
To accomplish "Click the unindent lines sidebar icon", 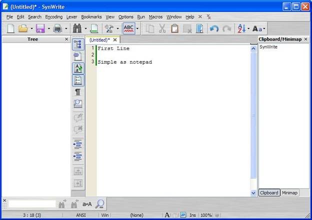I will coord(78,156).
